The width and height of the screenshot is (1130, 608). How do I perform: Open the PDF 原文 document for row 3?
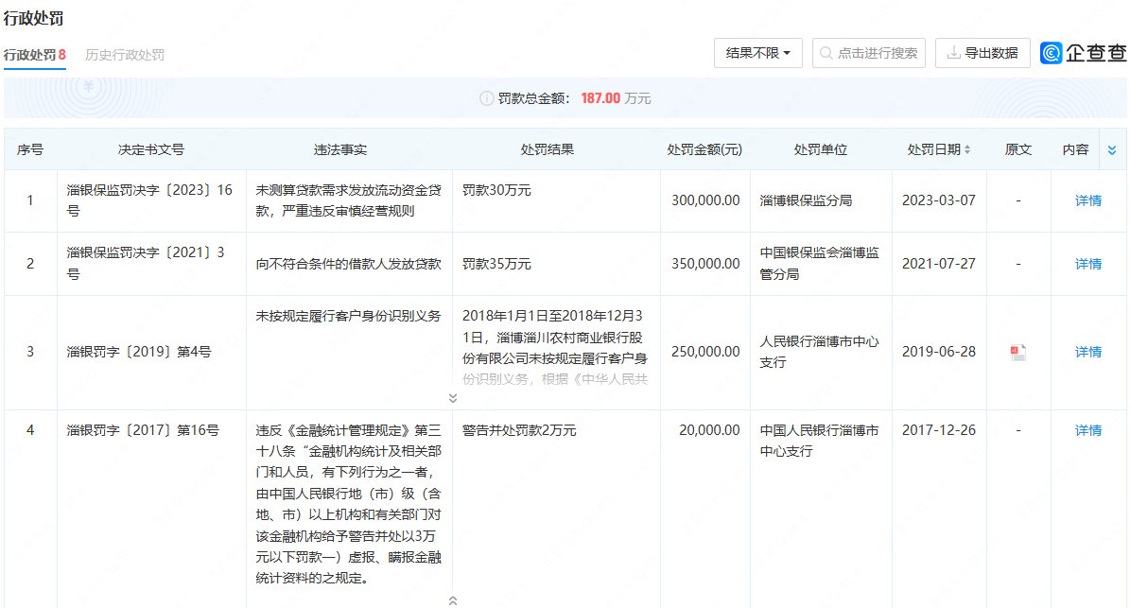click(x=1017, y=351)
